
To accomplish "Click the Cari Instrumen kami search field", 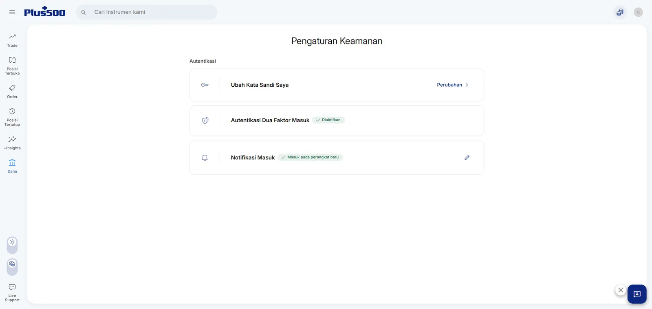I will tap(147, 12).
